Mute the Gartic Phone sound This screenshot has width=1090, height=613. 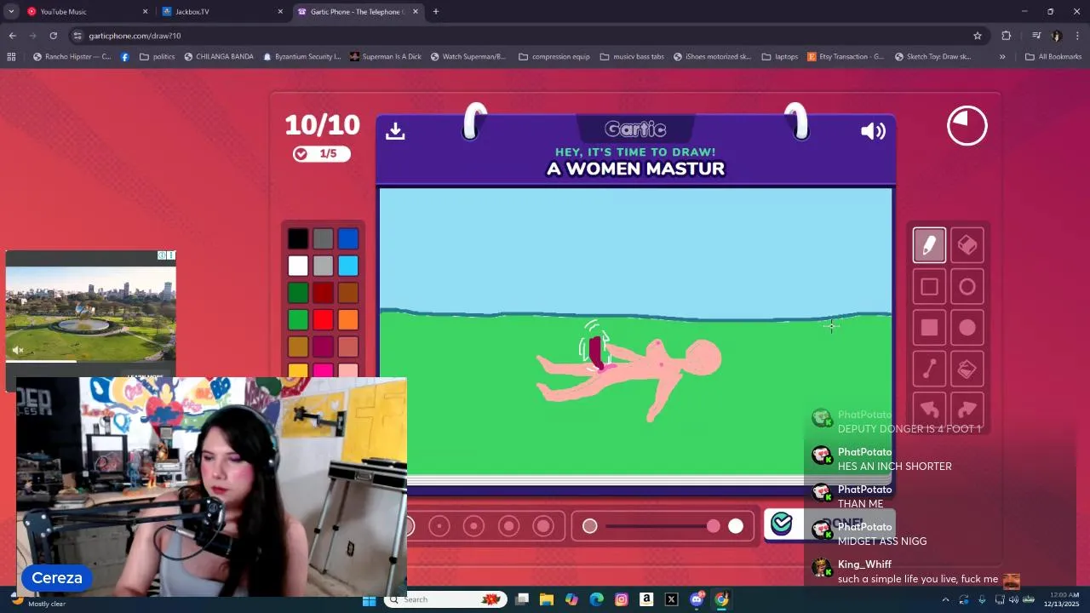pyautogui.click(x=873, y=130)
